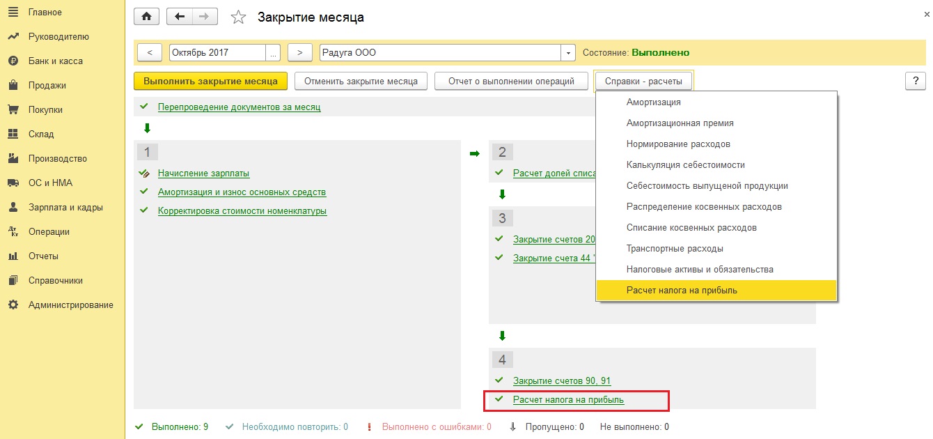Click the back arrow navigation icon
This screenshot has width=933, height=439.
[180, 17]
